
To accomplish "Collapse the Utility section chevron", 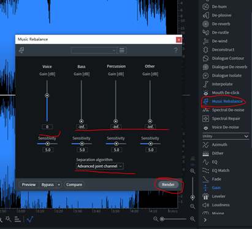I will [x=246, y=136].
